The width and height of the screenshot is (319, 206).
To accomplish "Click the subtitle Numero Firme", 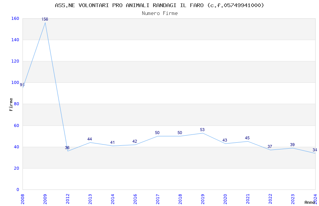I will coord(160,13).
